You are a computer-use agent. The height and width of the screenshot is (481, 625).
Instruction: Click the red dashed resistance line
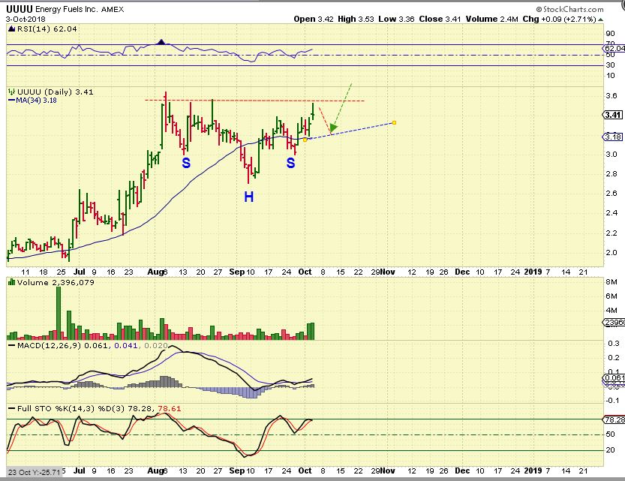click(255, 101)
